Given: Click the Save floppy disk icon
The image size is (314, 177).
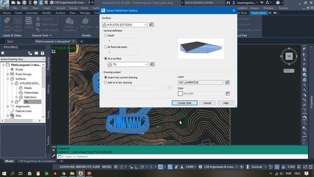Looking at the screenshot, I should 24,2.
